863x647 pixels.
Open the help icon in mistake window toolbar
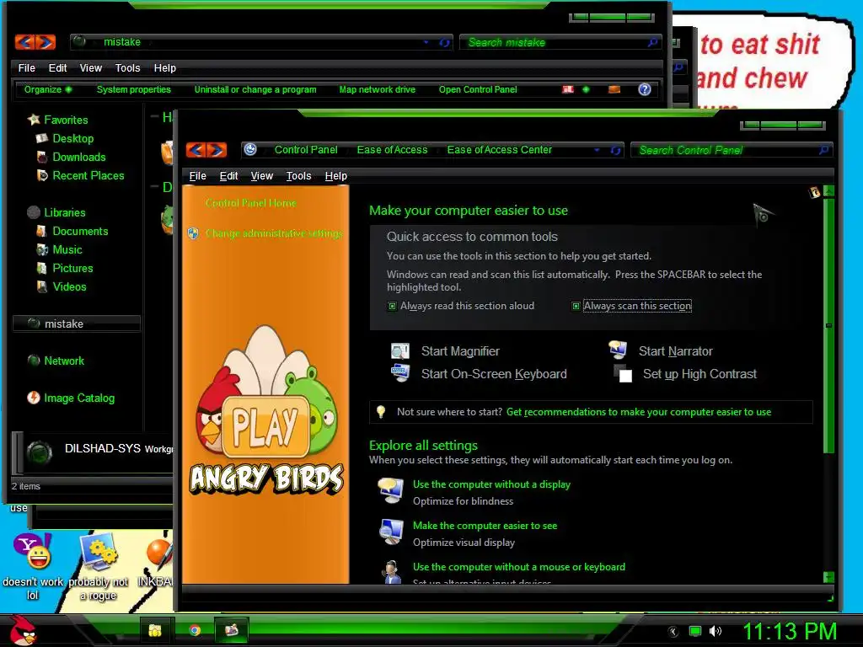(x=645, y=89)
